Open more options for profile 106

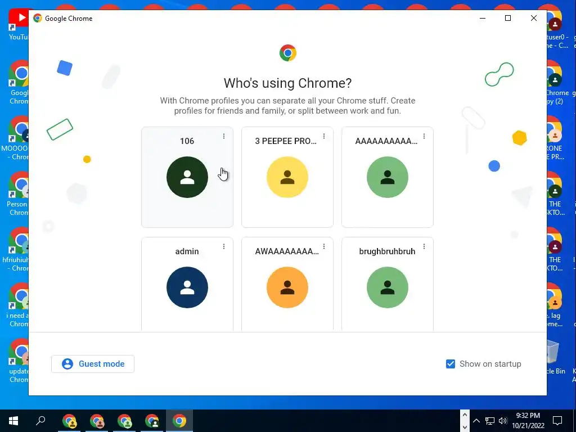(x=224, y=136)
